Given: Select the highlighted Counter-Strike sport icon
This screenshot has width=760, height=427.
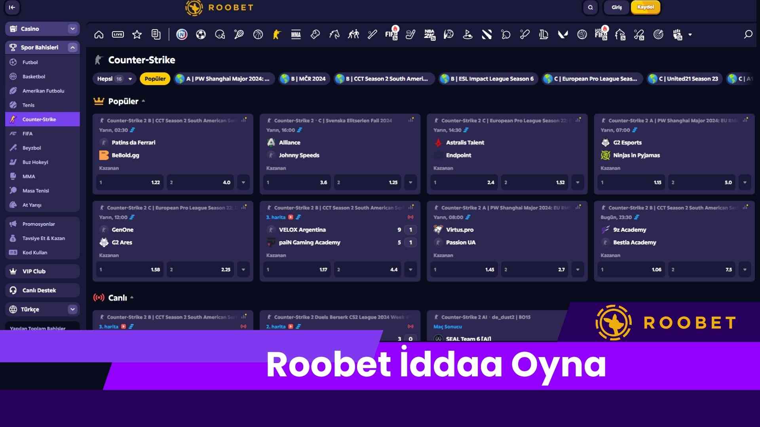Looking at the screenshot, I should click(277, 35).
